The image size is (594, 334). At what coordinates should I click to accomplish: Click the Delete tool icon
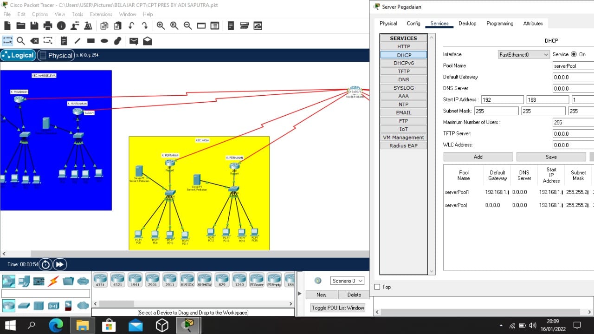(x=34, y=41)
